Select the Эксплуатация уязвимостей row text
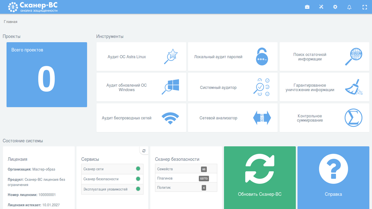The width and height of the screenshot is (372, 209). point(105,189)
